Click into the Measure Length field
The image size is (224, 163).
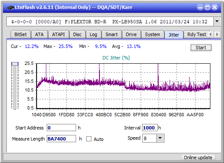coord(62,139)
